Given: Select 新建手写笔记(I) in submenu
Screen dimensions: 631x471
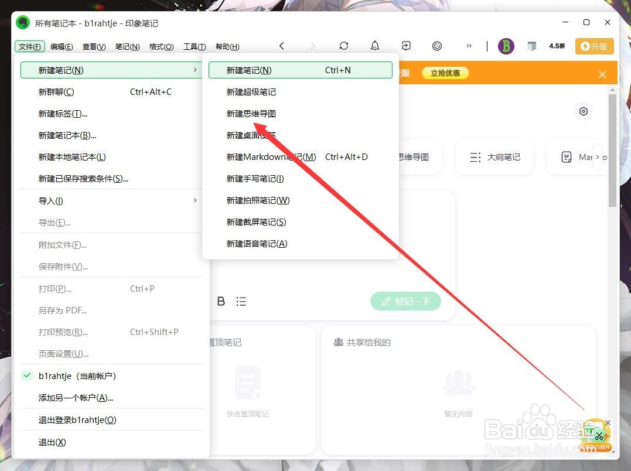Looking at the screenshot, I should point(300,179).
